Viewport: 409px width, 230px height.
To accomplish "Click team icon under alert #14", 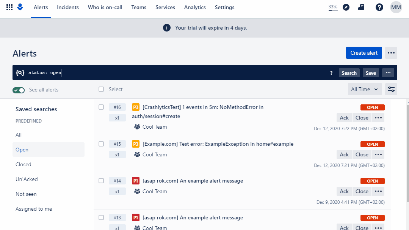I will (137, 191).
